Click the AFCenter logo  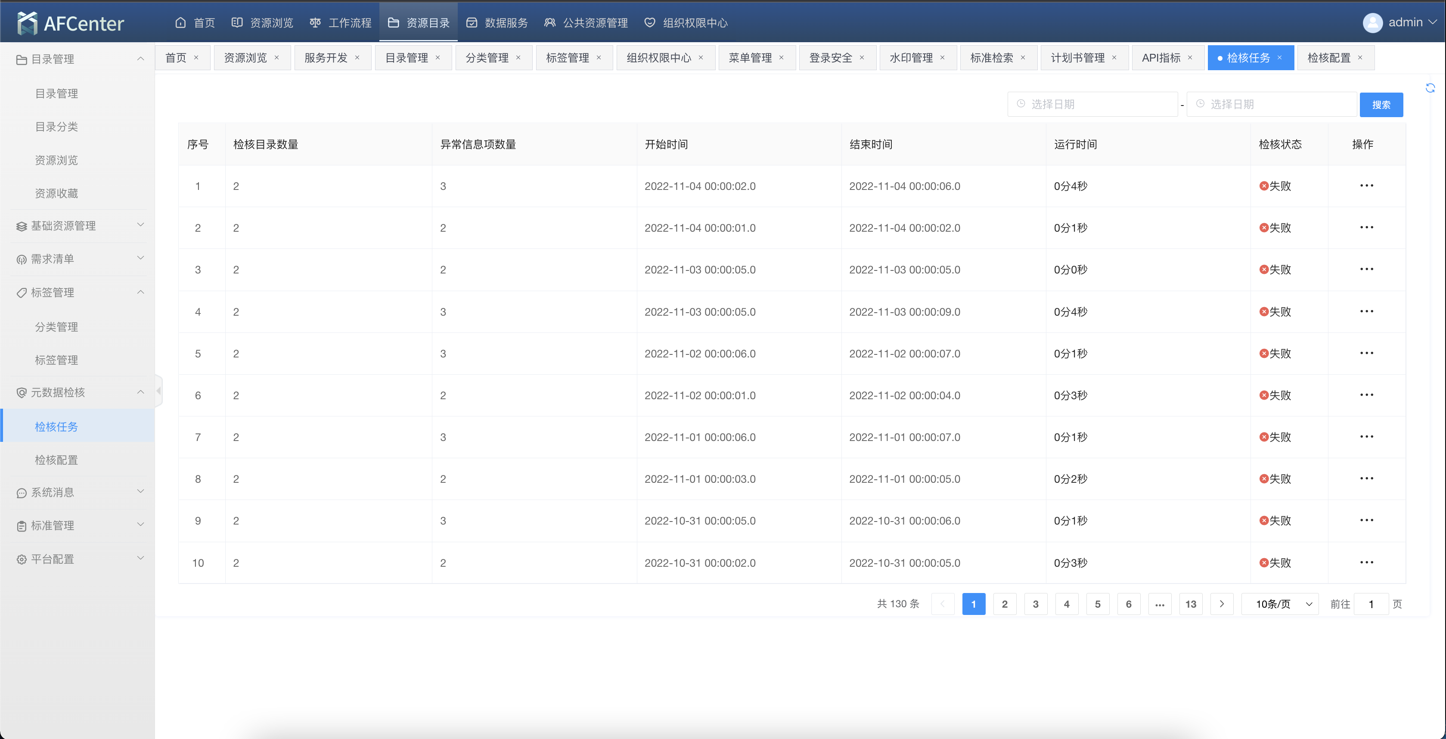(70, 23)
